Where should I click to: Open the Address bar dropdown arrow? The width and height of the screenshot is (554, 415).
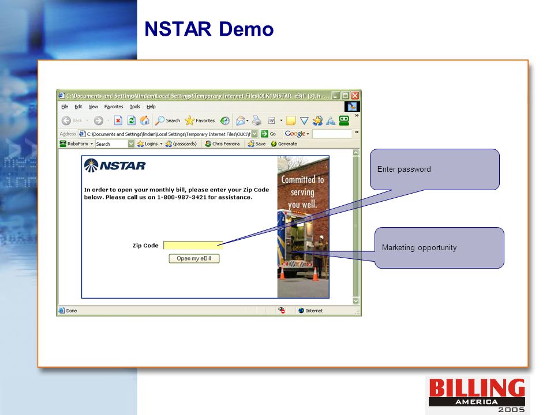(254, 134)
